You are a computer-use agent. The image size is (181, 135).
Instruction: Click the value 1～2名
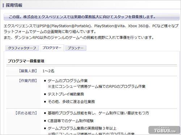pyautogui.click(x=48, y=71)
